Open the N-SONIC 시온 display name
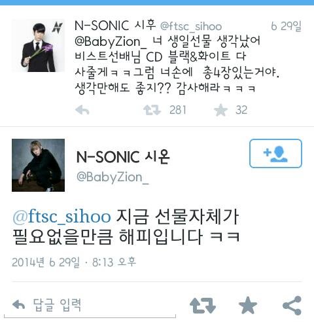The height and width of the screenshot is (322, 314). (x=123, y=157)
